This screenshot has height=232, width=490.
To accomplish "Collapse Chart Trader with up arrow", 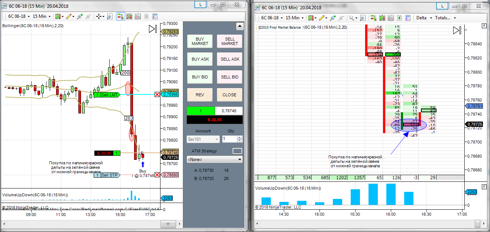I will coord(240,26).
